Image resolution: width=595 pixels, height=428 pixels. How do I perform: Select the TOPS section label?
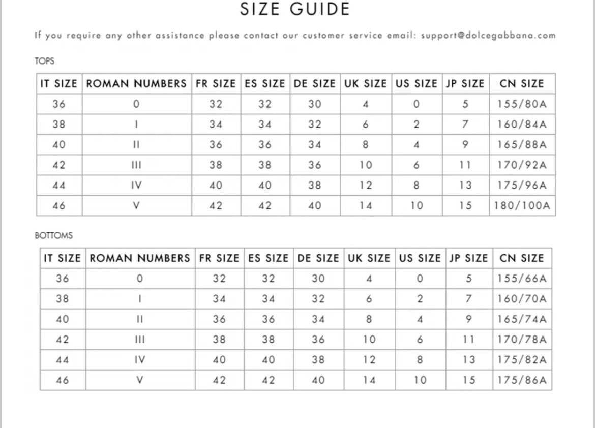pos(44,61)
